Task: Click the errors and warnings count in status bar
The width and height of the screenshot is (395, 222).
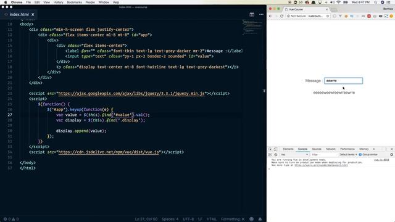Action: pos(11,219)
